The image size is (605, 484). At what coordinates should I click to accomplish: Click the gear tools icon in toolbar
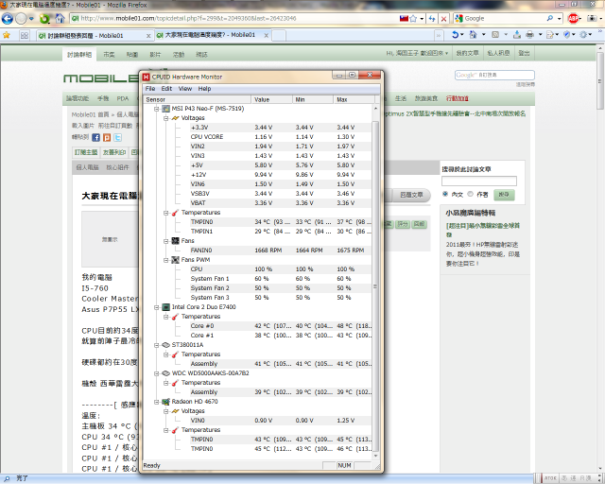(x=583, y=35)
